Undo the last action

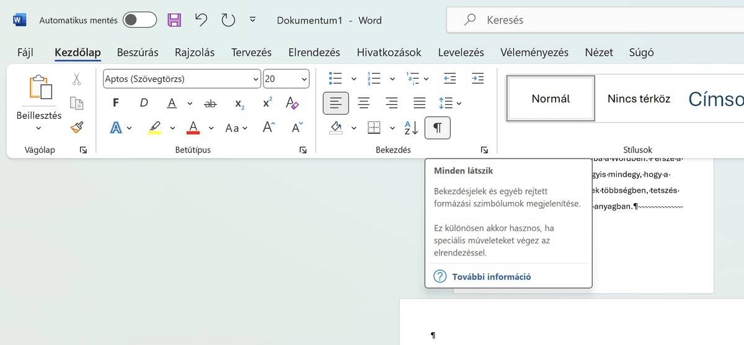click(201, 20)
